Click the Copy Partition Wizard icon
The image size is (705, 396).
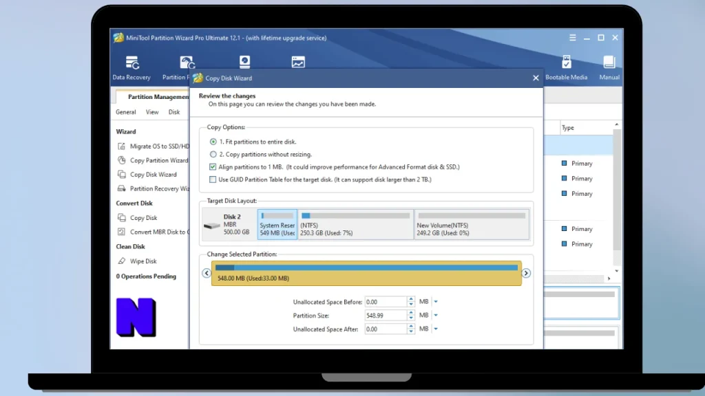coord(121,160)
